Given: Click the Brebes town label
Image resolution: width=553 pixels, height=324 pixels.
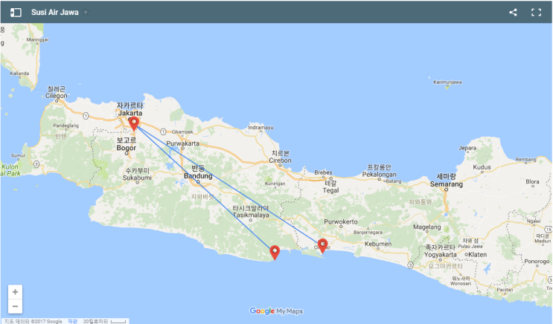Looking at the screenshot, I should point(323,172).
